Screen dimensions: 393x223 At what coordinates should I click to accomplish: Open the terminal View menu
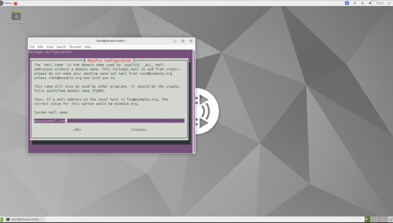[50, 47]
